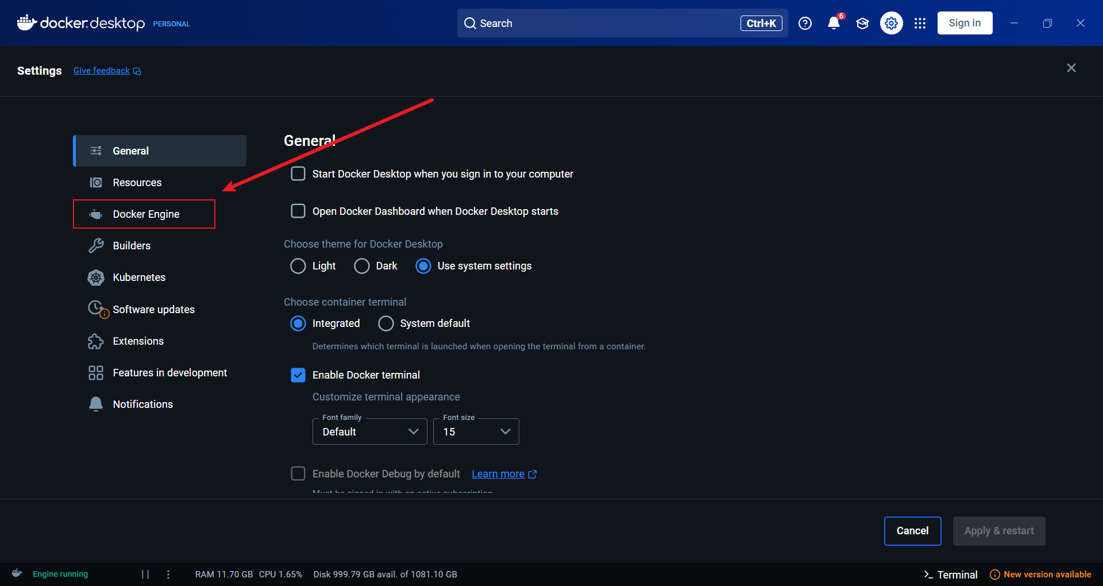Open the help question mark icon

coord(805,23)
